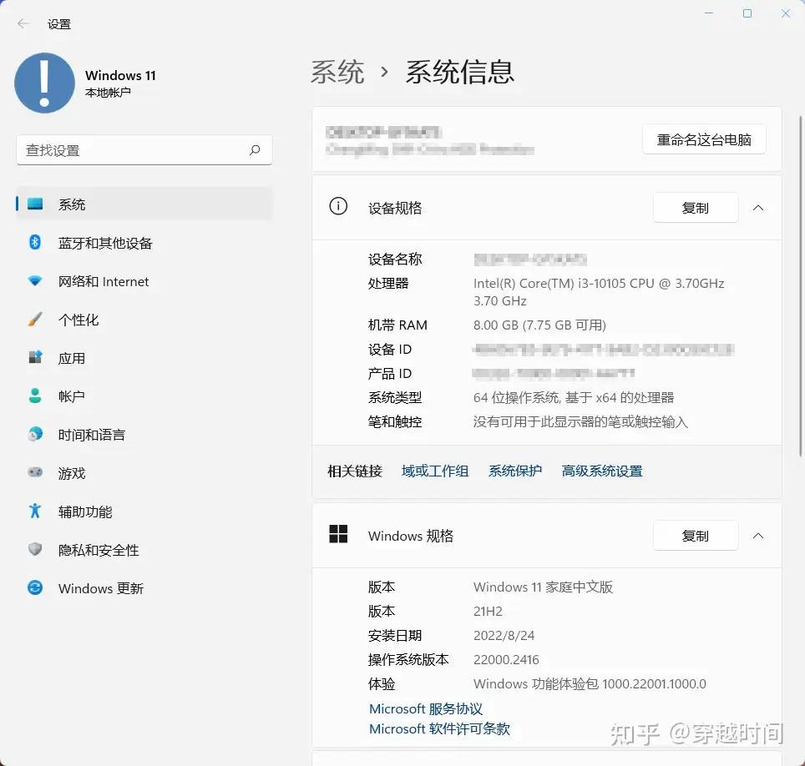Click Windows 11 家庭中文版 edition text
This screenshot has width=805, height=766.
[543, 587]
